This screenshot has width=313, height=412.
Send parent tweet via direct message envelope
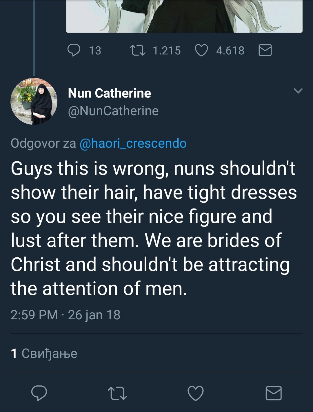(x=265, y=50)
